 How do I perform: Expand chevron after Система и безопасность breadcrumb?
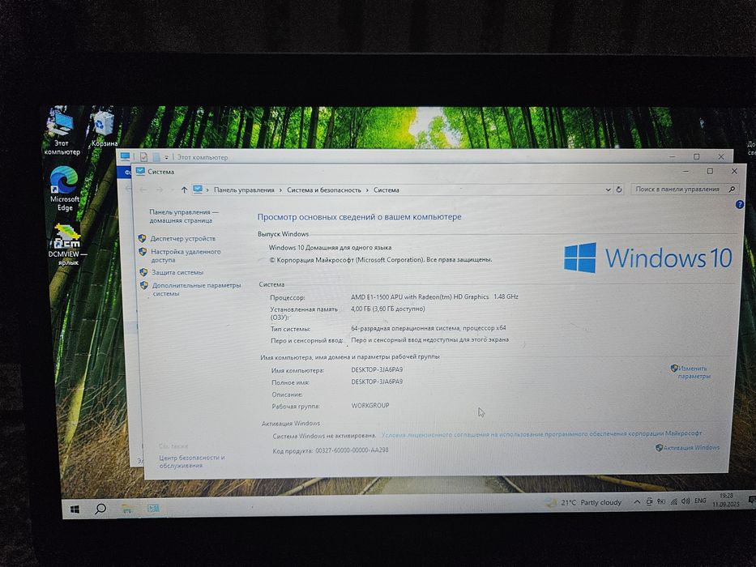click(x=367, y=190)
